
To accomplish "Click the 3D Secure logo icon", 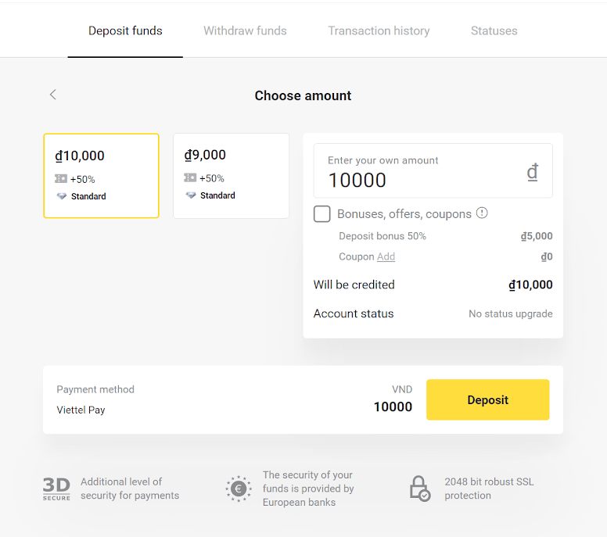I will tap(56, 489).
